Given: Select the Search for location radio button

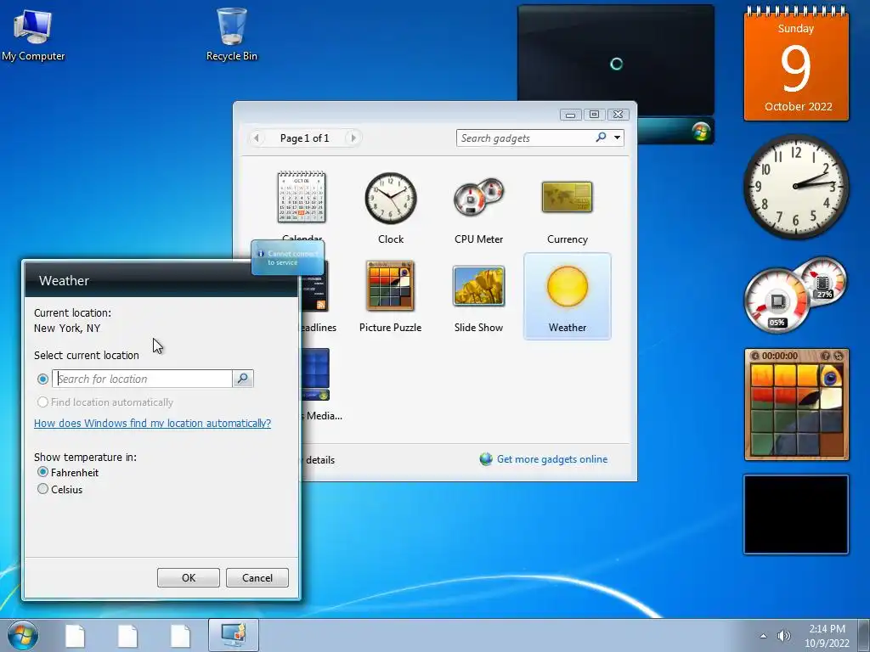Looking at the screenshot, I should [42, 379].
